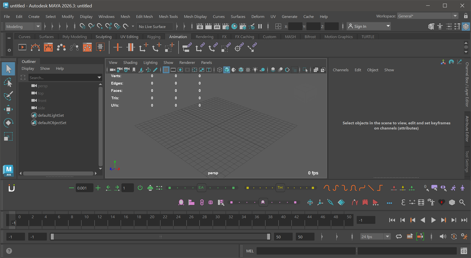The image size is (471, 258).
Task: Choose the Select tool in toolbox
Action: pos(8,69)
